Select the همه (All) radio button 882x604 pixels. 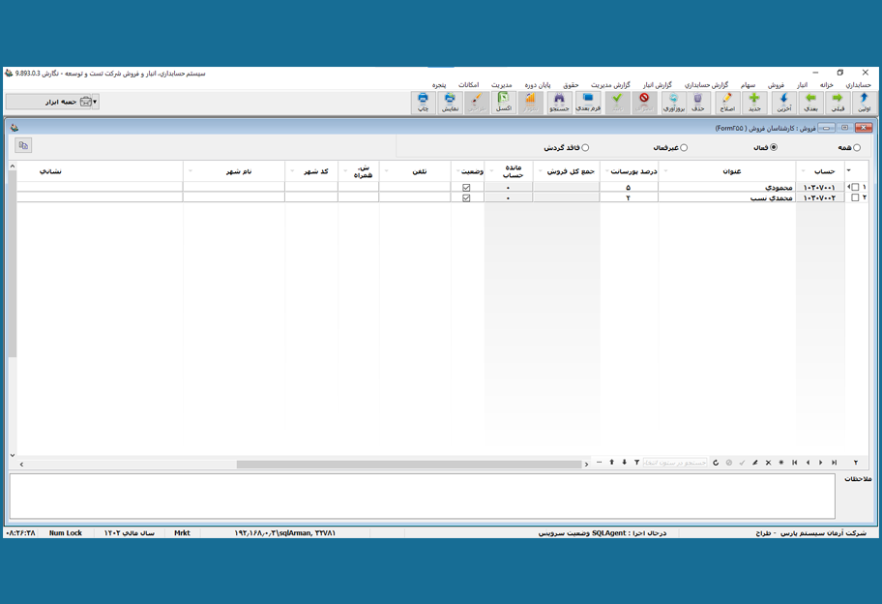(857, 147)
